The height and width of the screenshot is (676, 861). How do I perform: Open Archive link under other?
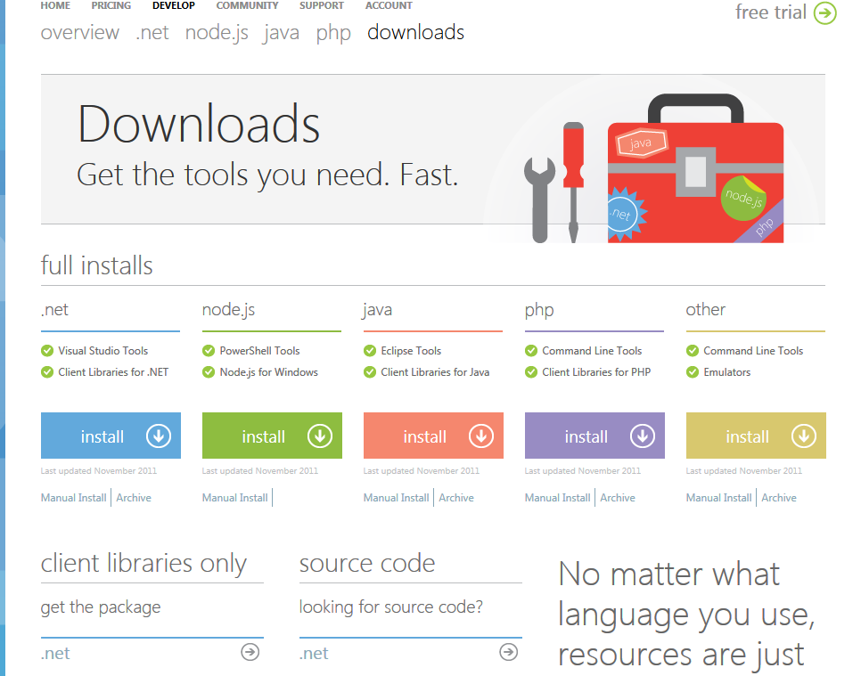pos(779,498)
